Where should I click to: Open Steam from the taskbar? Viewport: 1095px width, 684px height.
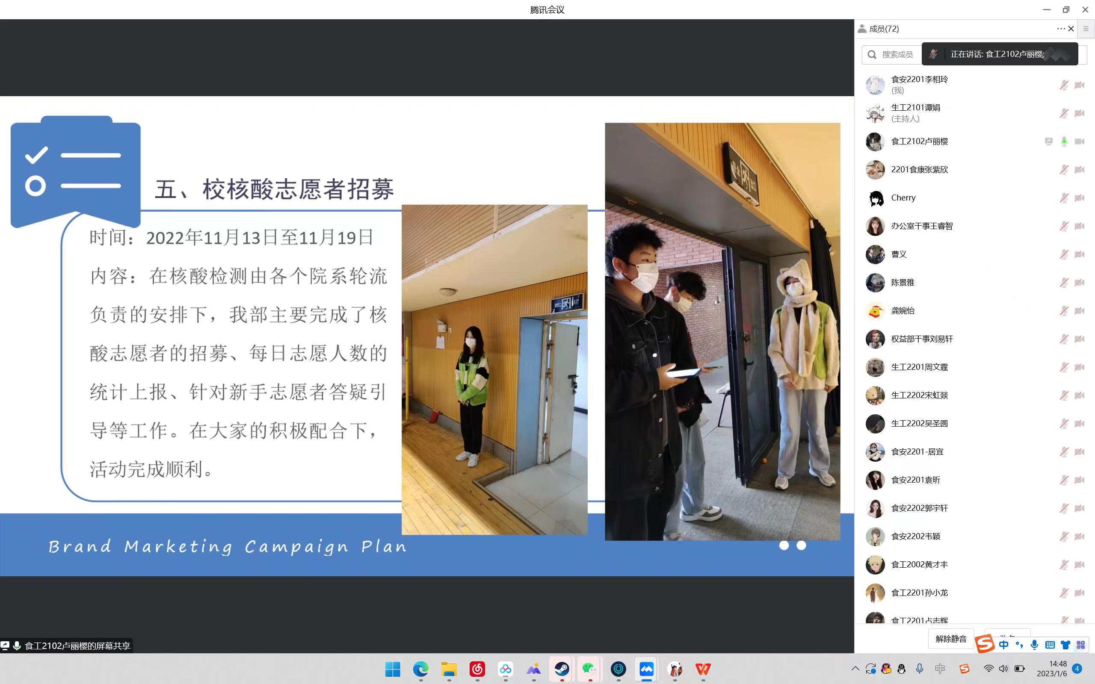[562, 669]
